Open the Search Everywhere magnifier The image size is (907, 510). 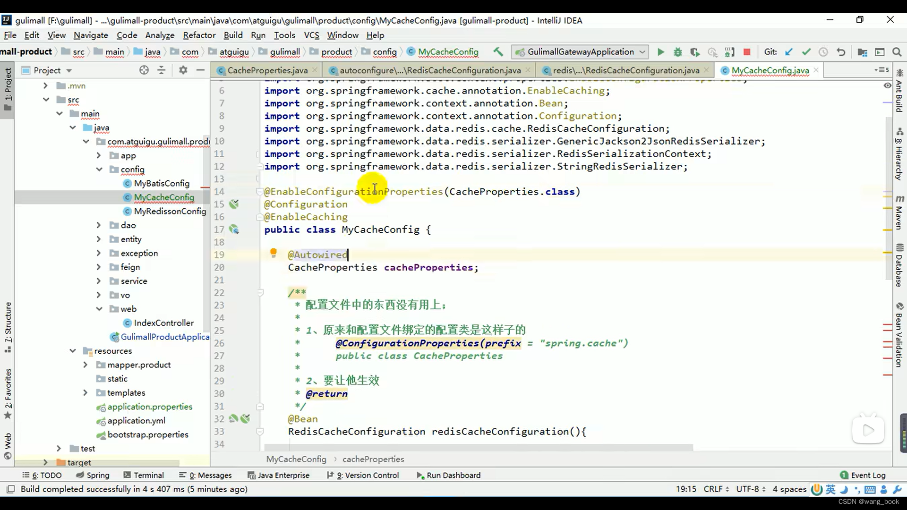click(897, 52)
